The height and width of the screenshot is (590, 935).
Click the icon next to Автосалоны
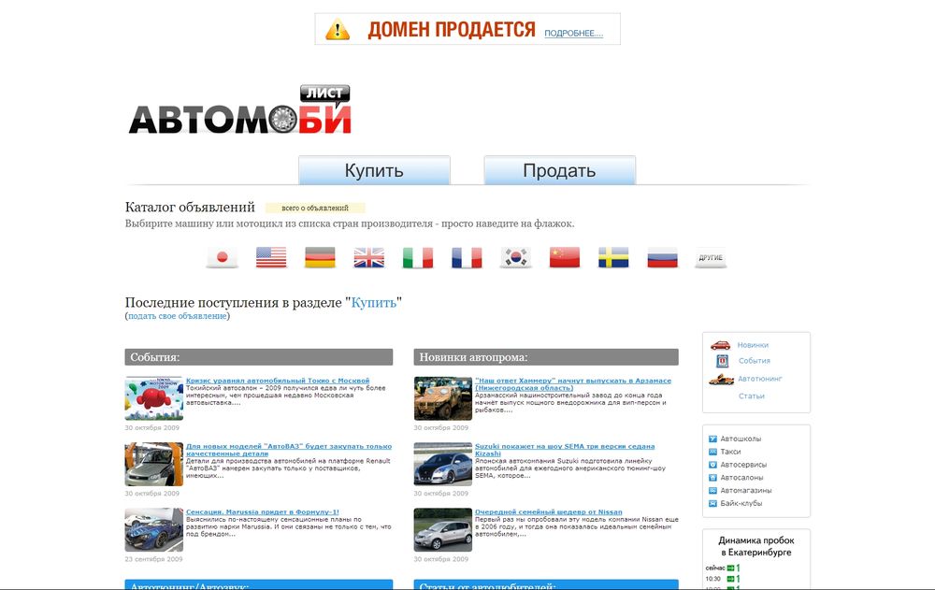click(712, 478)
